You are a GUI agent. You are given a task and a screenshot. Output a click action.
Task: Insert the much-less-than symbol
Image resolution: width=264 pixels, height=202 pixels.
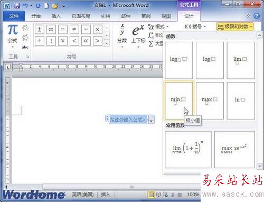point(86,41)
